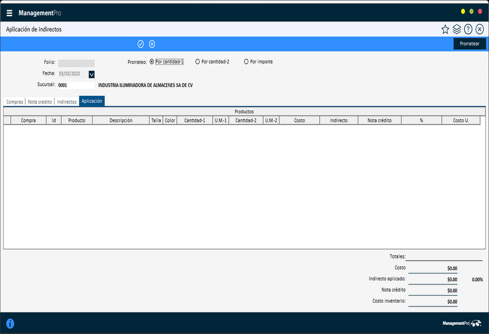Click the Sucursal input field
The image size is (489, 334).
75,84
